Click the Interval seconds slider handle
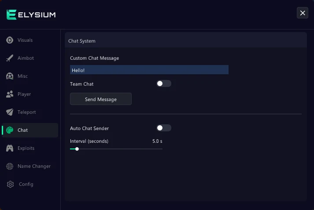The width and height of the screenshot is (314, 210). (77, 149)
